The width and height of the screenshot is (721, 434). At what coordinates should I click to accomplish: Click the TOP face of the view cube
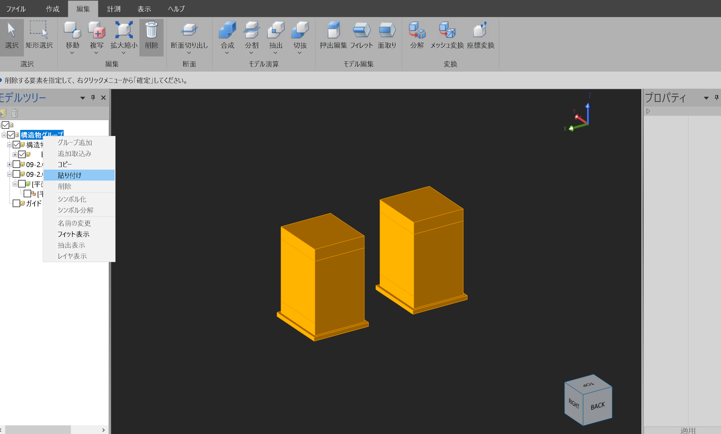pos(588,384)
